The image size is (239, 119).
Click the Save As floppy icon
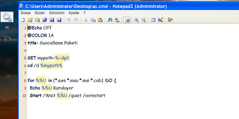pos(59,20)
